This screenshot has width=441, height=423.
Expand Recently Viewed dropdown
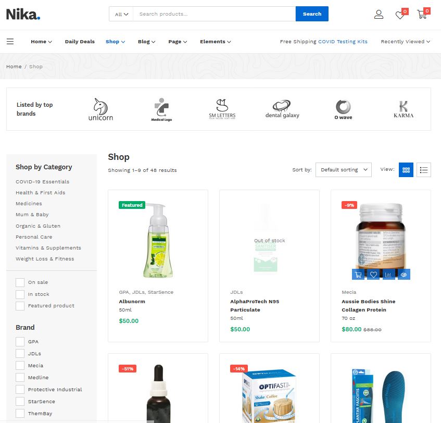tap(405, 41)
